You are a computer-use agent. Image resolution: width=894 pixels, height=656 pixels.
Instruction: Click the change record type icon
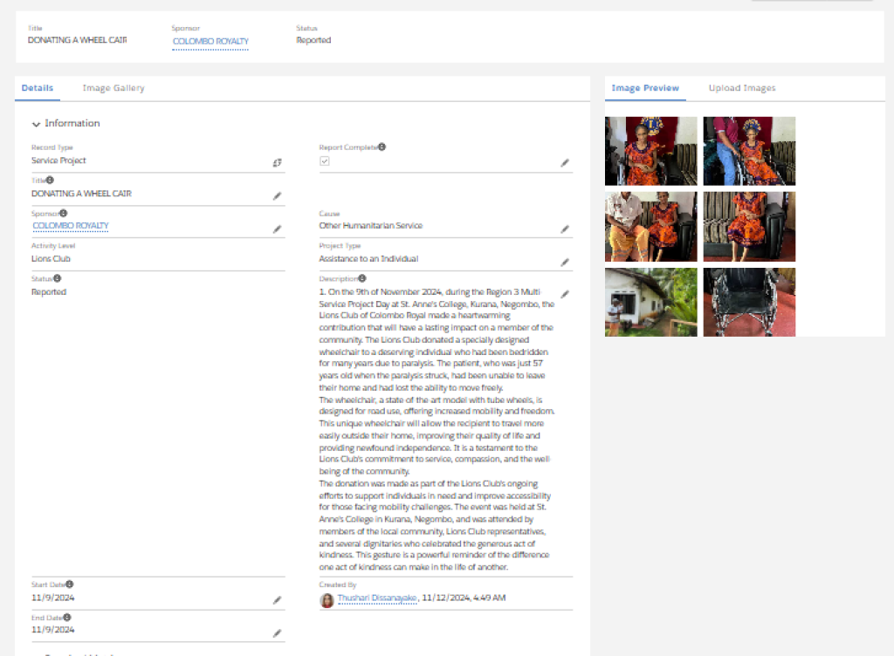[277, 163]
